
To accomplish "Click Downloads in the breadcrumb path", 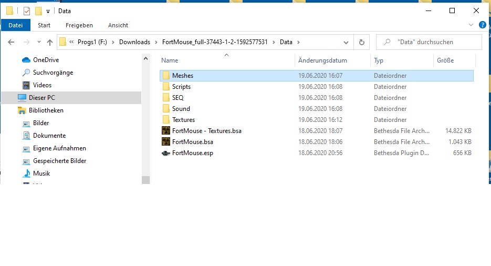I will click(x=134, y=42).
